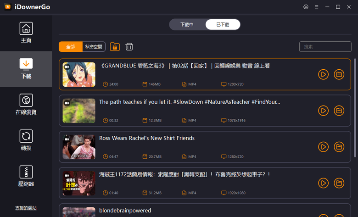Image resolution: width=358 pixels, height=217 pixels.
Task: Click the 12.3MB file size text
Action: coord(155,121)
